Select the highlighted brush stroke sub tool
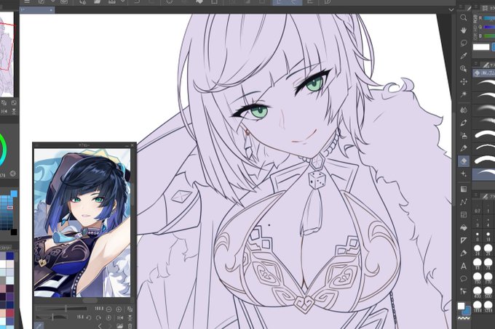 tap(484, 174)
